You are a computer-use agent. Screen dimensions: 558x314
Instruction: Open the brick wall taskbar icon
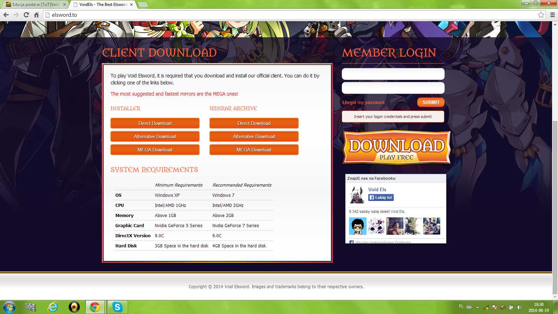(31, 307)
